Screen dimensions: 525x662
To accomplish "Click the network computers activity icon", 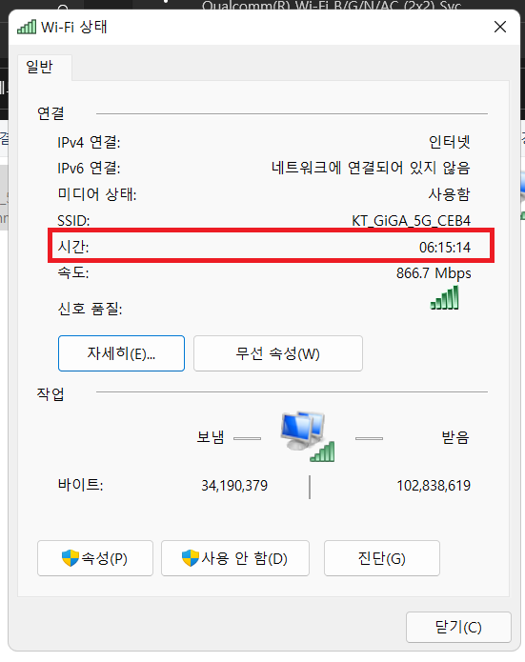I will (x=308, y=436).
